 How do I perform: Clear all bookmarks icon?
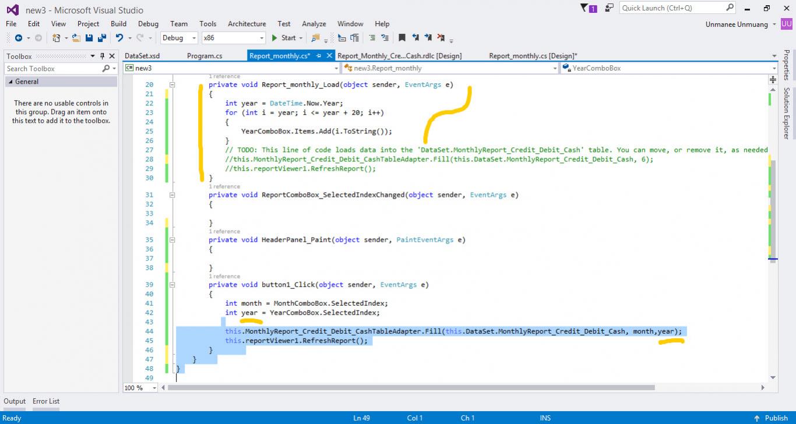(441, 38)
